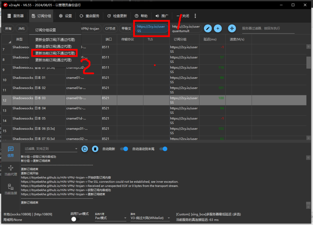Clear the log with the trash icon

(95, 149)
